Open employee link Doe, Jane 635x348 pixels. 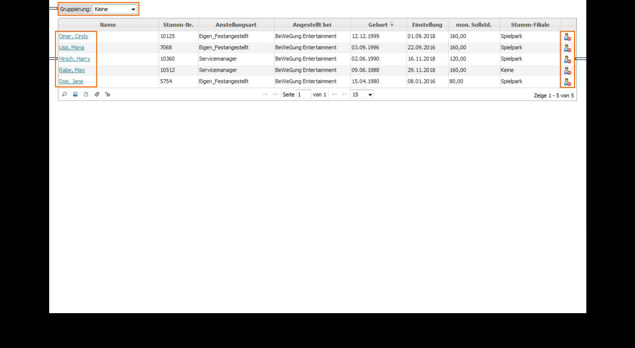71,81
